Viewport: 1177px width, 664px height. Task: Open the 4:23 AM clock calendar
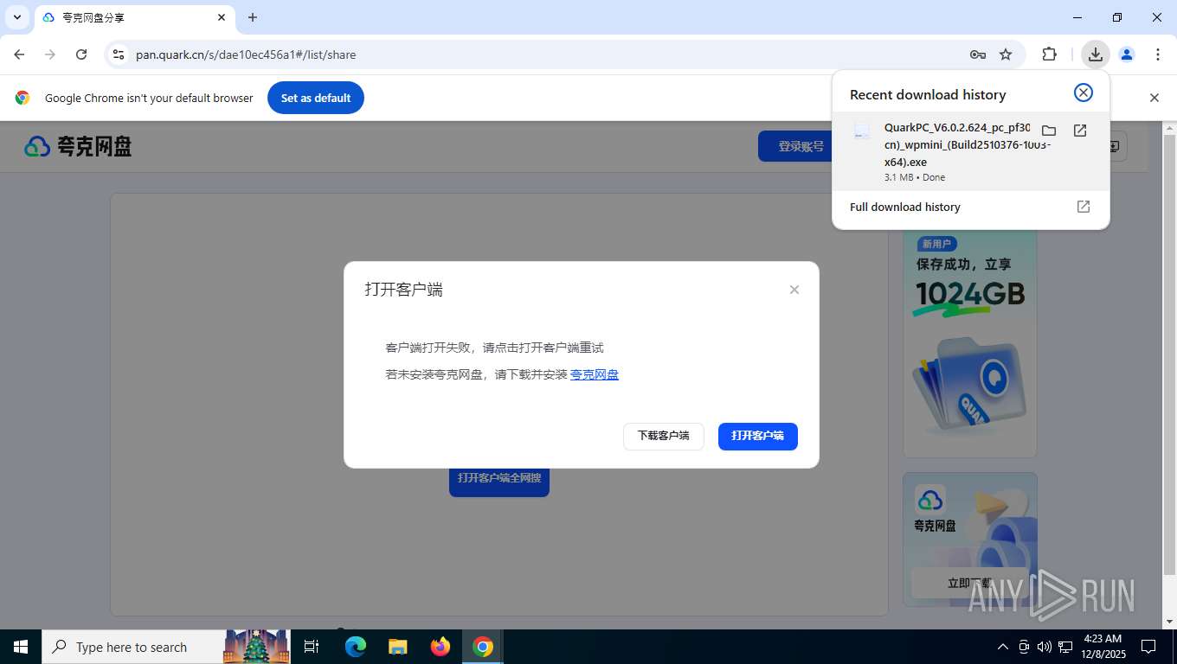tap(1103, 647)
